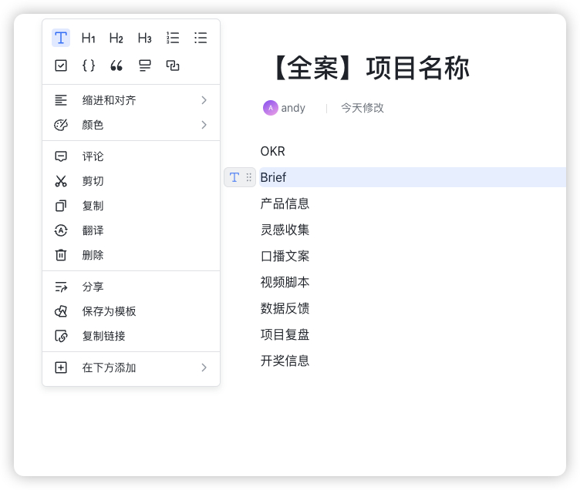Insert code block with braces icon
The height and width of the screenshot is (490, 580).
tap(89, 65)
